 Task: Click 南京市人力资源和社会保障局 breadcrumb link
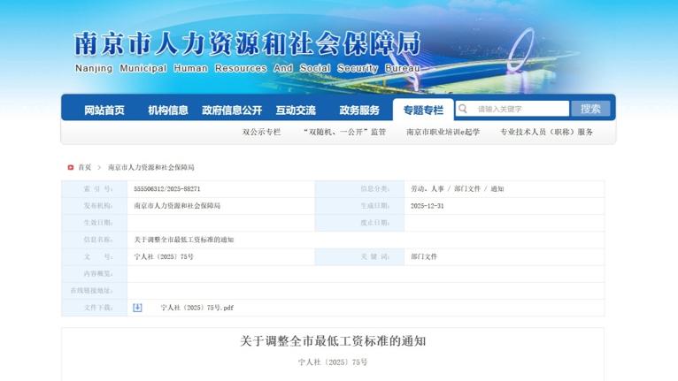point(150,167)
